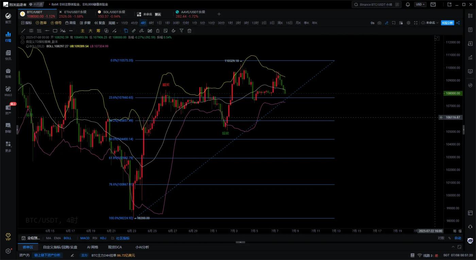Click the K线分析 button
Viewport: 476px width, 260px height.
coord(447,23)
